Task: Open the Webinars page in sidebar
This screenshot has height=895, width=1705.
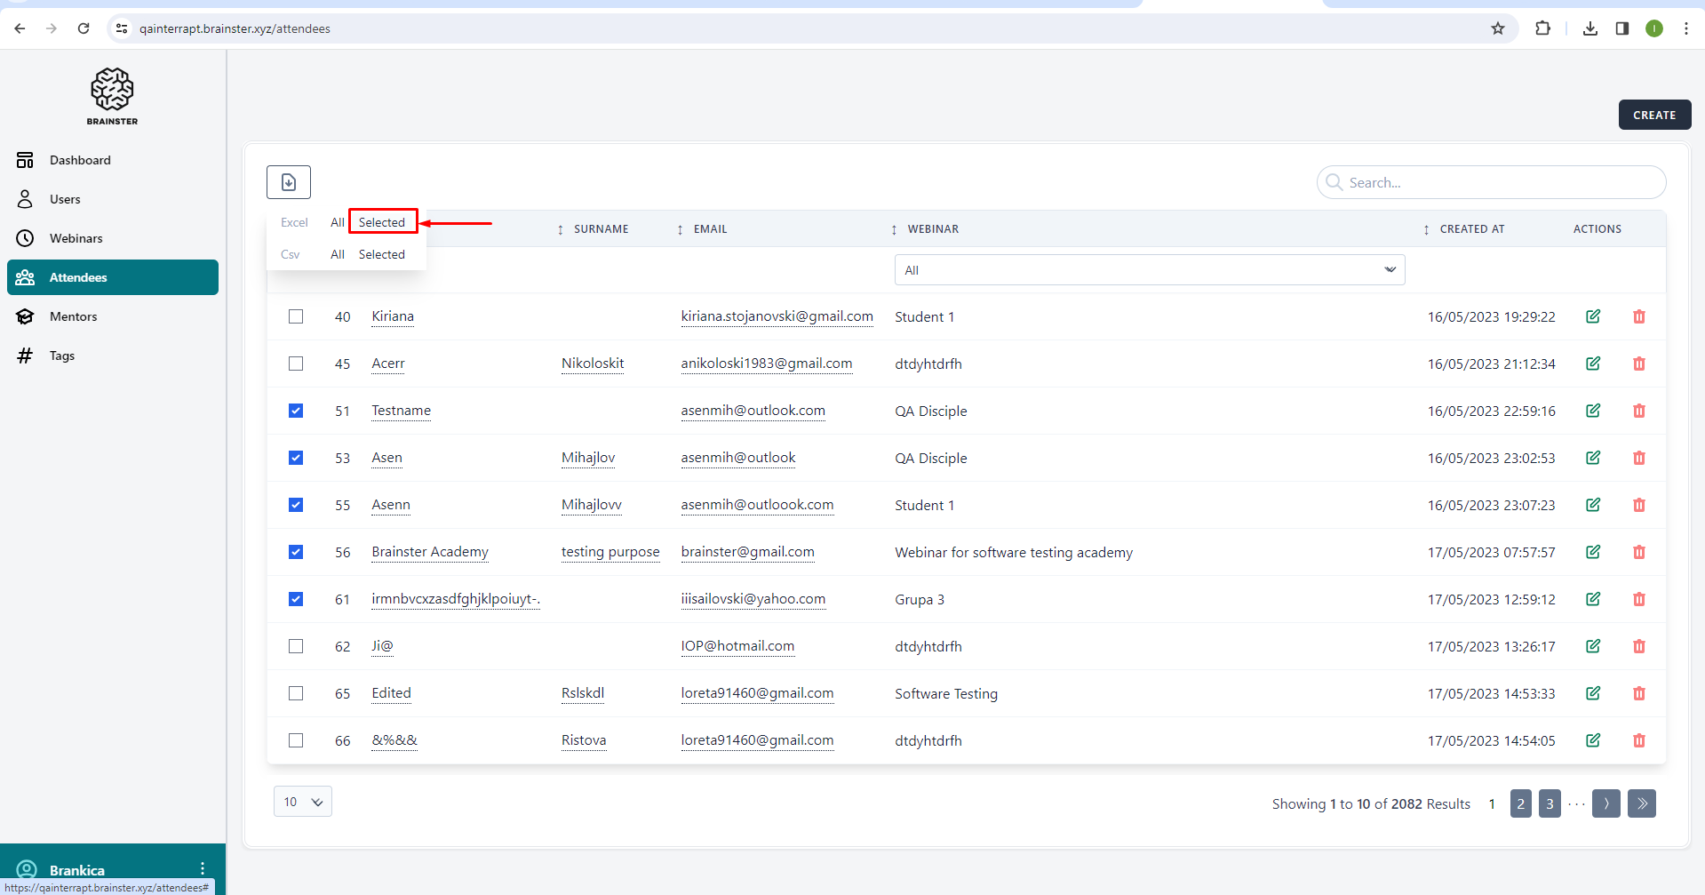Action: [76, 238]
